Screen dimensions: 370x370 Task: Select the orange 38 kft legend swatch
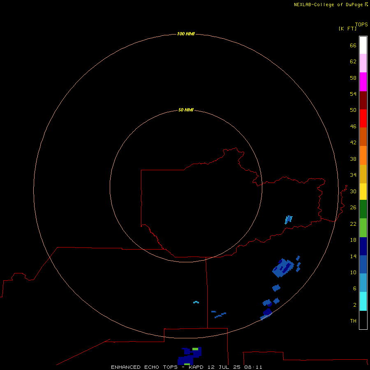[x=363, y=155]
